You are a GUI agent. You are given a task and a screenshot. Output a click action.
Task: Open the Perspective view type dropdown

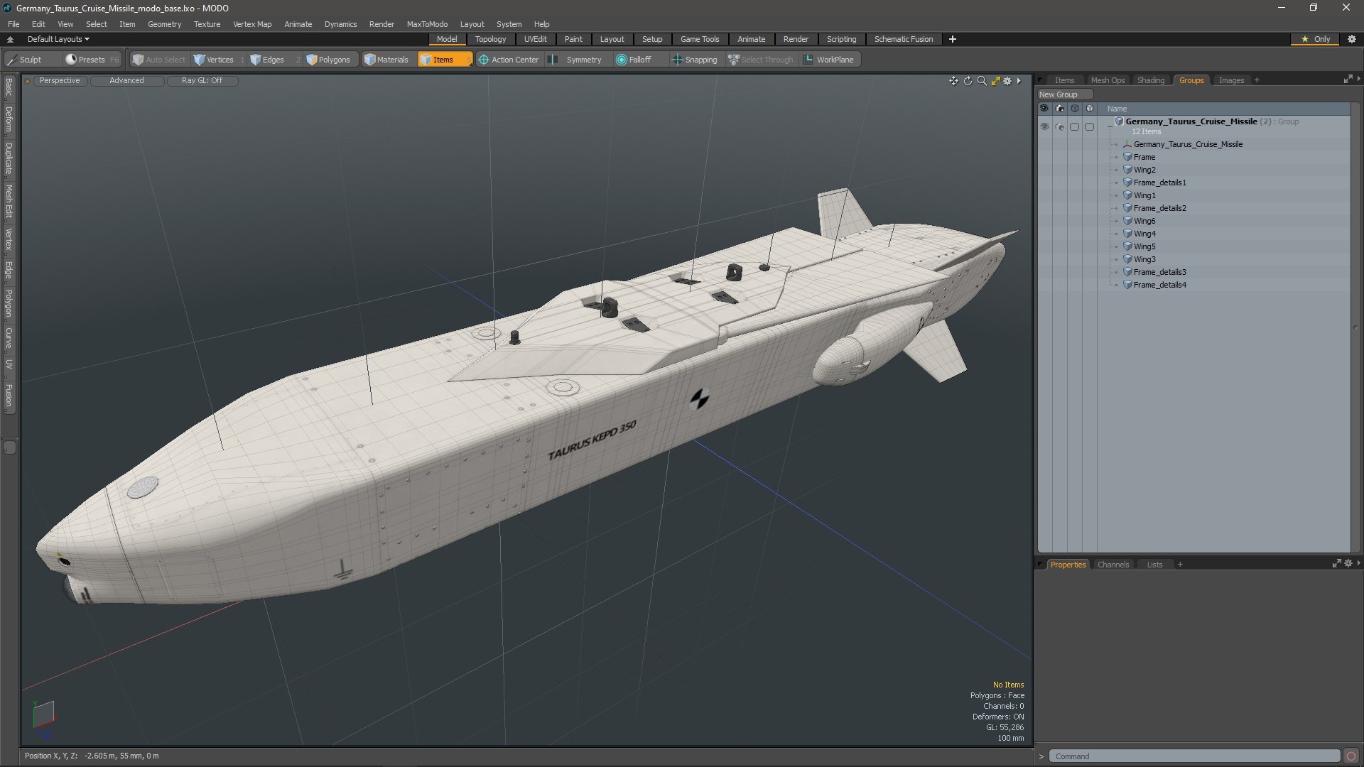pos(60,80)
